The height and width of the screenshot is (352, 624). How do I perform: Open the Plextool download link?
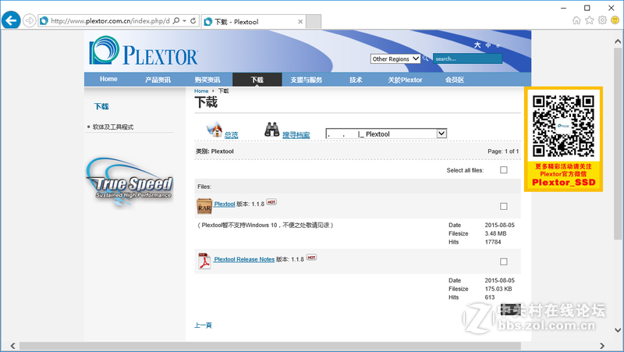pyautogui.click(x=225, y=204)
